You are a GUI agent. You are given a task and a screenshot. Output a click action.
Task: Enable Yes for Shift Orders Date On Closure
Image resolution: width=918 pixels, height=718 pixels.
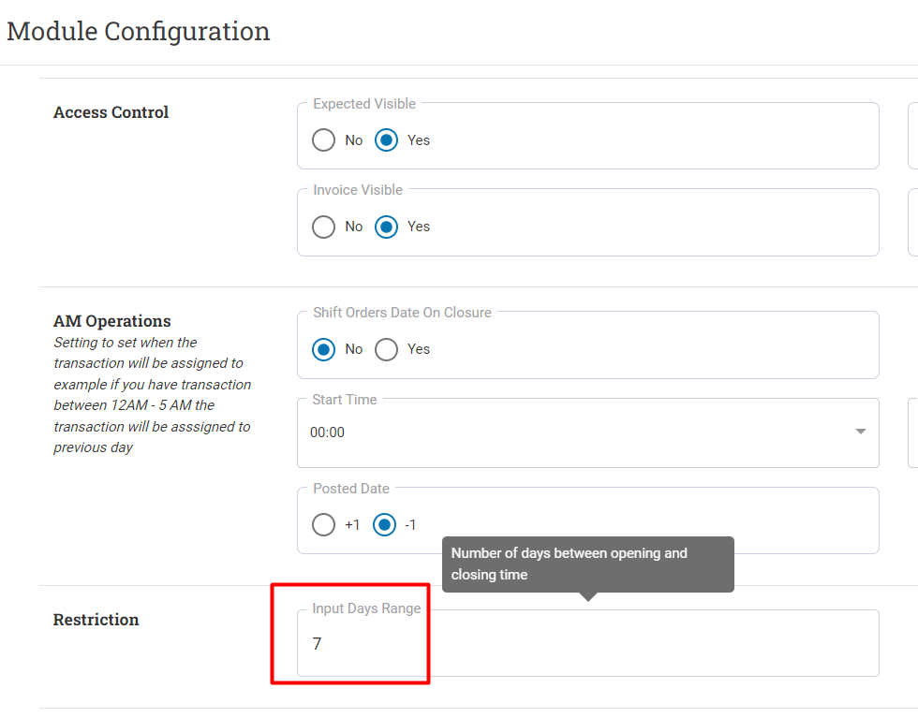tap(386, 350)
